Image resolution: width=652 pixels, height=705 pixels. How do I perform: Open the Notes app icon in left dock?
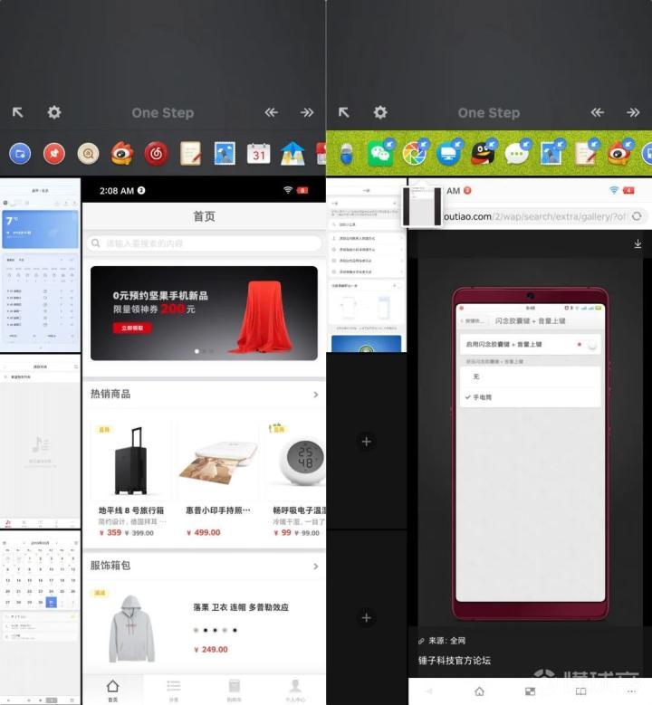click(x=190, y=154)
